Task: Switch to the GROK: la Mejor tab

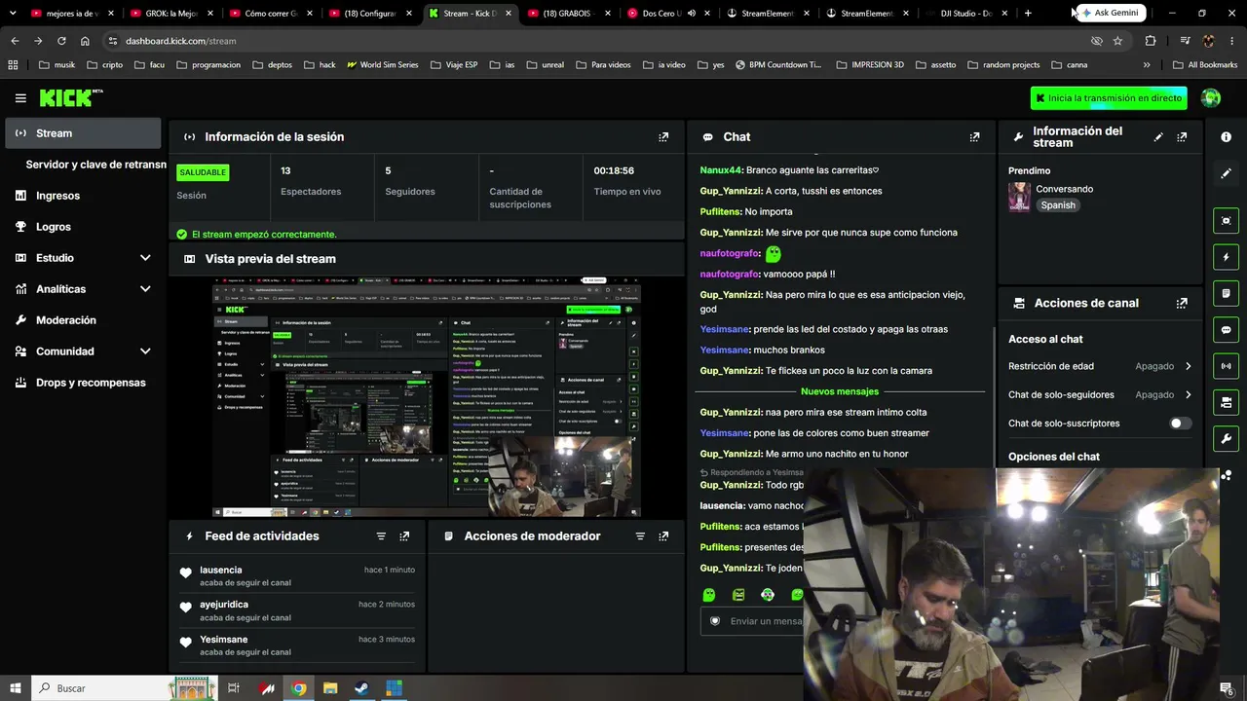Action: point(170,14)
